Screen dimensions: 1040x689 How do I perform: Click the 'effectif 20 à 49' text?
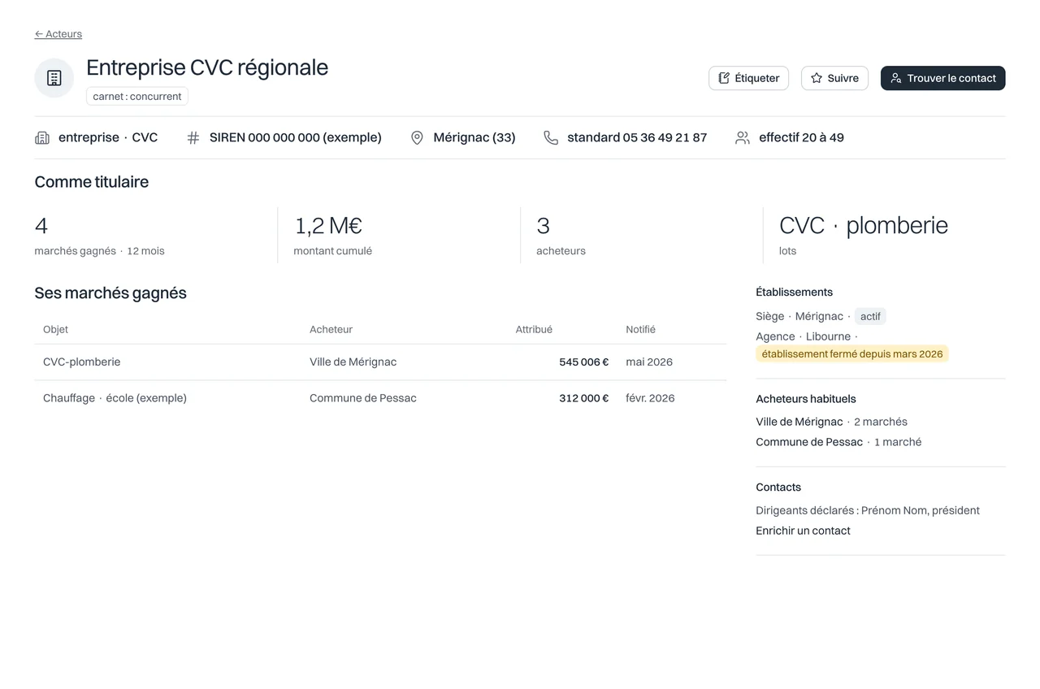pyautogui.click(x=801, y=137)
